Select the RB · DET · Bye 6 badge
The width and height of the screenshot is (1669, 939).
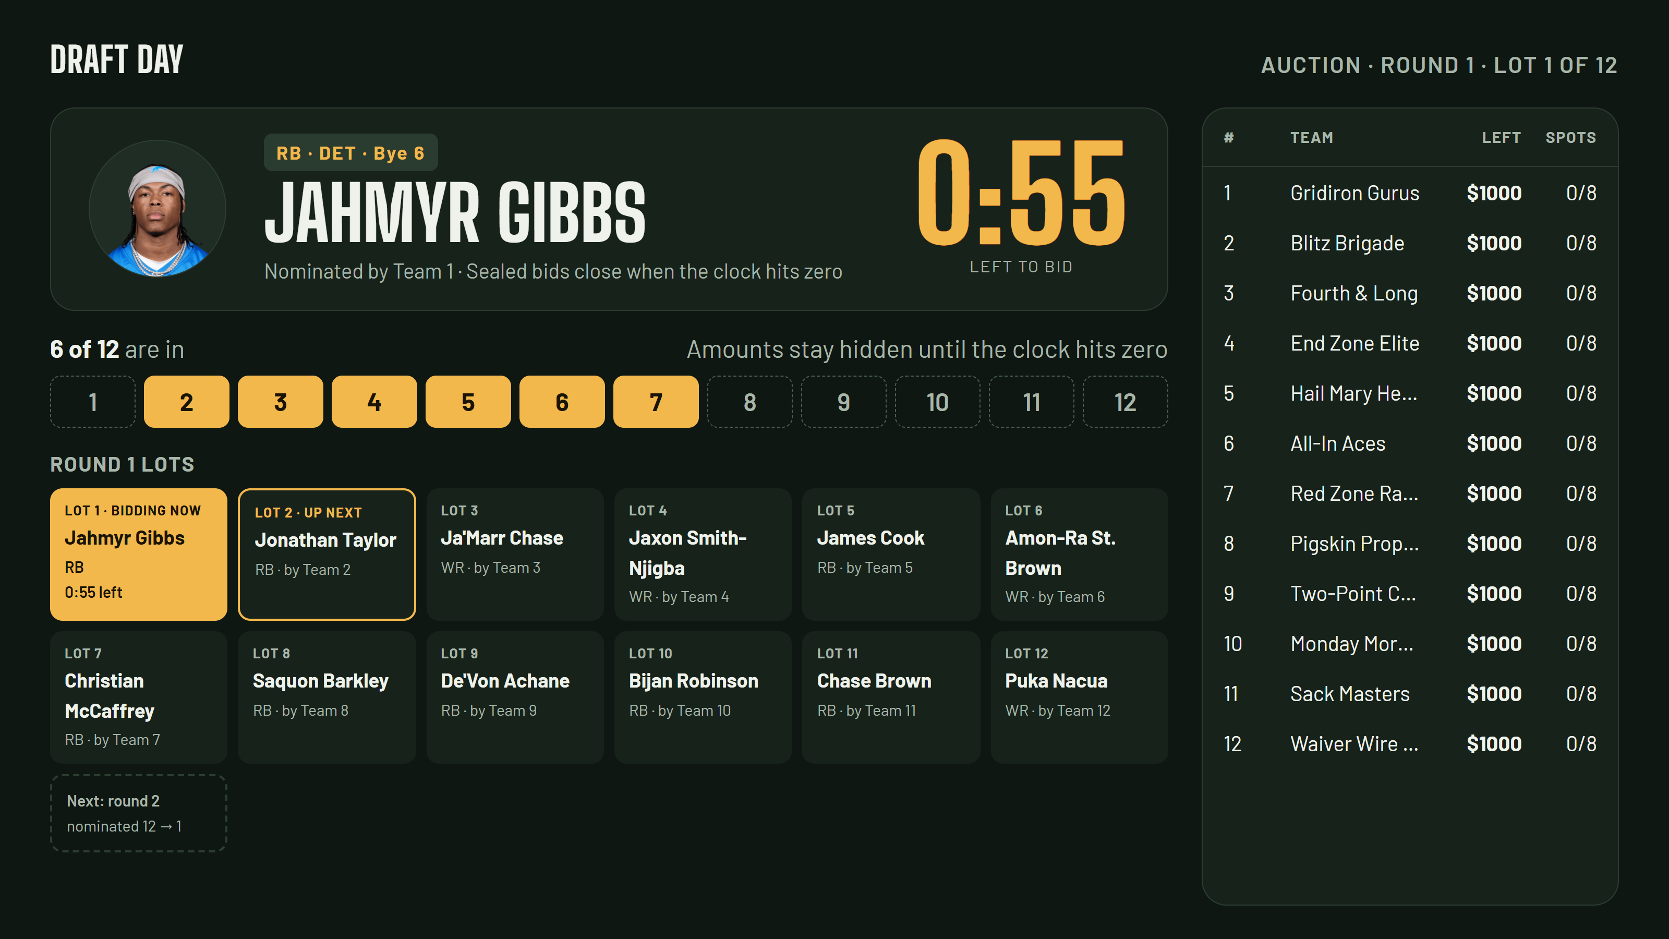(350, 153)
